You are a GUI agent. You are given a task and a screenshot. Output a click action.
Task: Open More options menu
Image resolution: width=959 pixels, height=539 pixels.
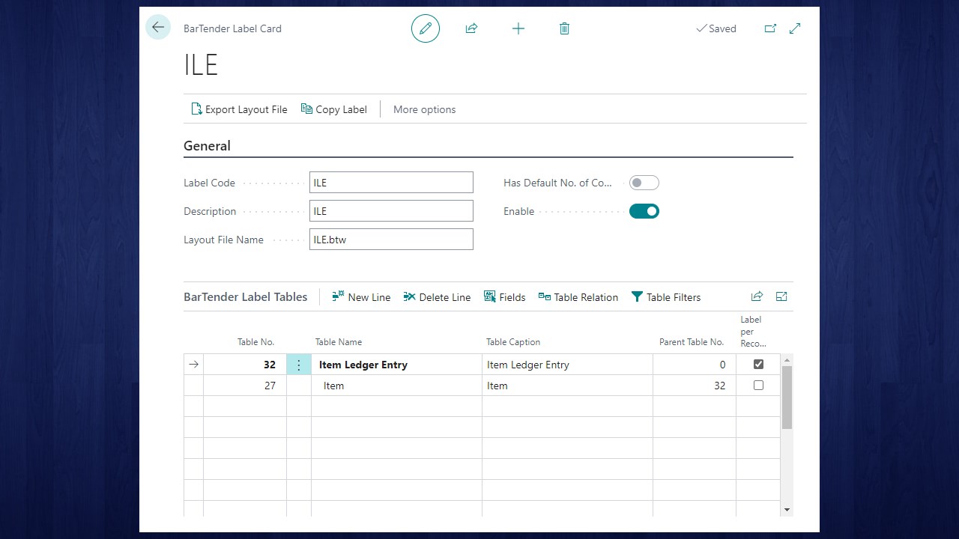click(x=424, y=109)
